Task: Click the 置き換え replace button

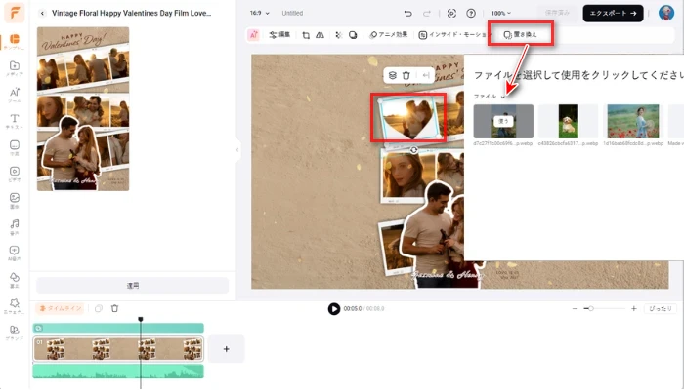Action: 520,34
